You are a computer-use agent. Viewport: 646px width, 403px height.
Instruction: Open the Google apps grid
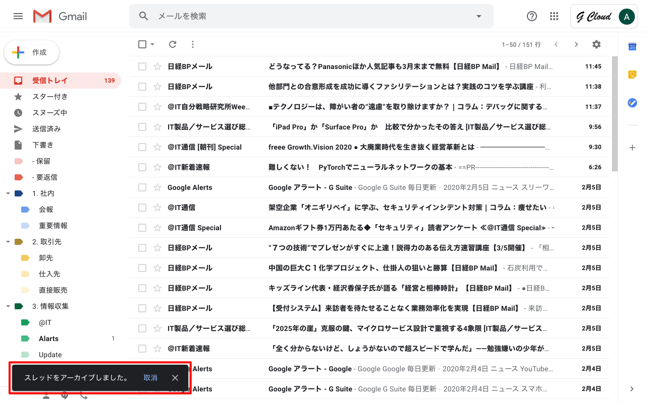(x=554, y=16)
